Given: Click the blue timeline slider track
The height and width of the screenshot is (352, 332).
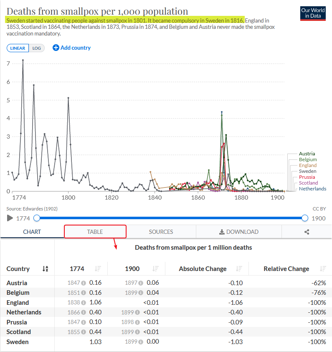Looking at the screenshot, I should [171, 218].
